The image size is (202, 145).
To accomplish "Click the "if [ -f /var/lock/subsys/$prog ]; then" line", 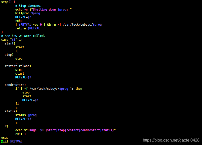I will click(49, 89).
